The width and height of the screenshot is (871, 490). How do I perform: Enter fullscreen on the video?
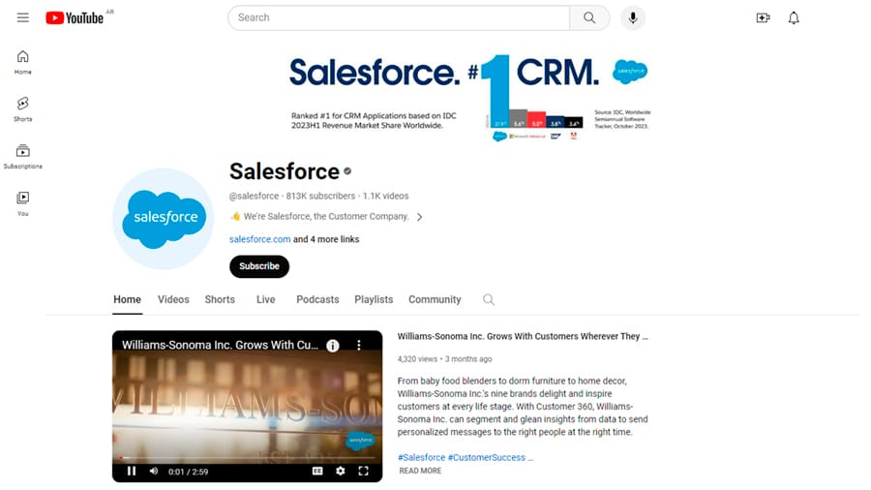(x=363, y=471)
